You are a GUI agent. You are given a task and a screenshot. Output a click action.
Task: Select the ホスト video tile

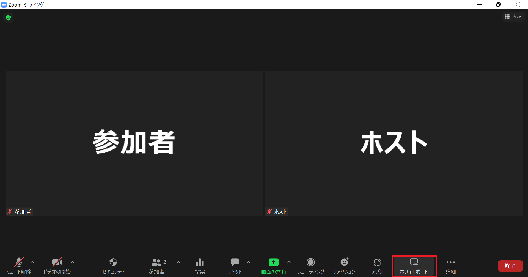[394, 143]
